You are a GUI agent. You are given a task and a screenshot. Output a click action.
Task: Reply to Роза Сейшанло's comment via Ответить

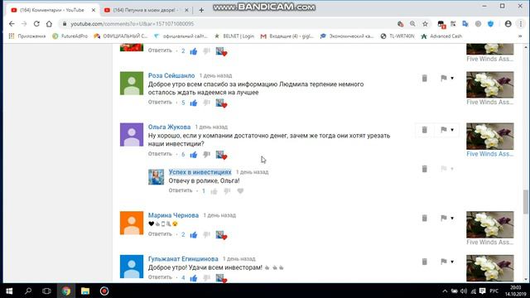click(160, 102)
